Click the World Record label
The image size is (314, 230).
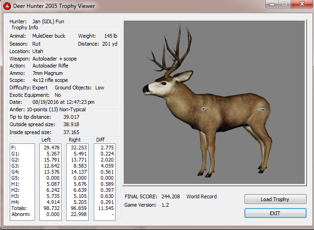[202, 196]
